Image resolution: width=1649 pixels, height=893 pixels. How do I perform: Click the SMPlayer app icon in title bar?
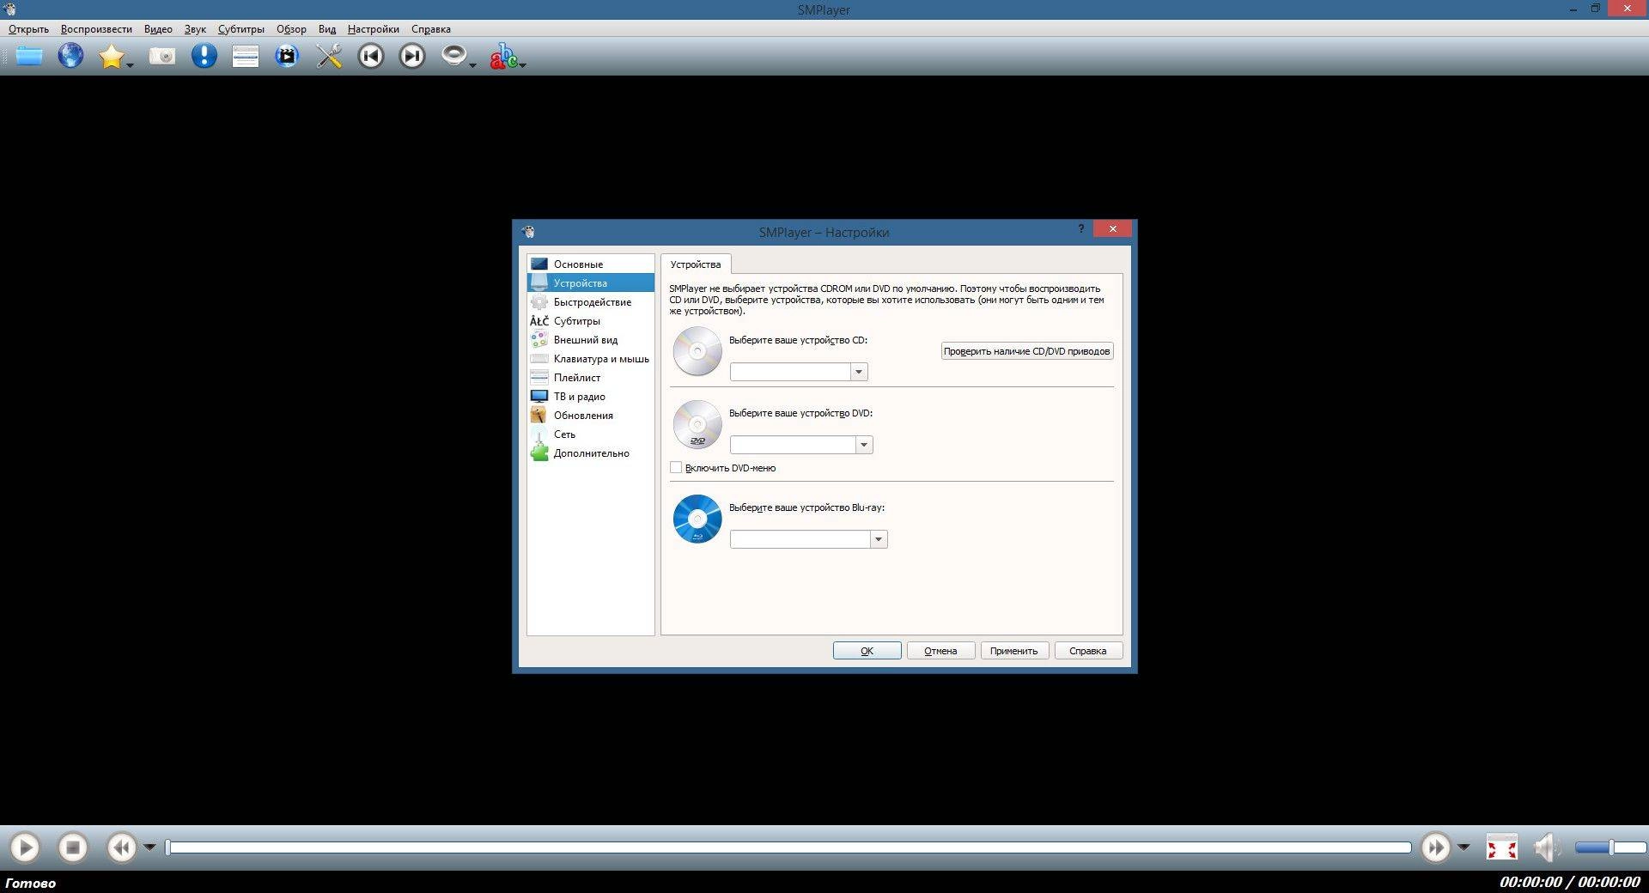10,9
